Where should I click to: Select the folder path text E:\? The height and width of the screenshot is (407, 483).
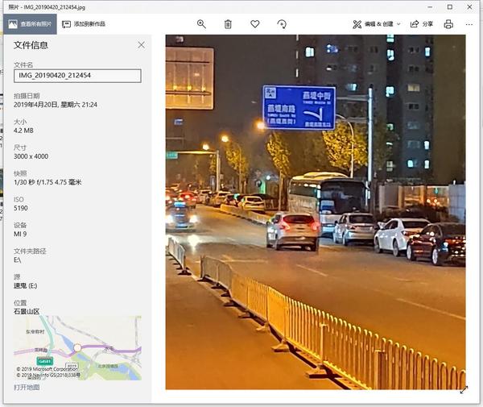18,260
